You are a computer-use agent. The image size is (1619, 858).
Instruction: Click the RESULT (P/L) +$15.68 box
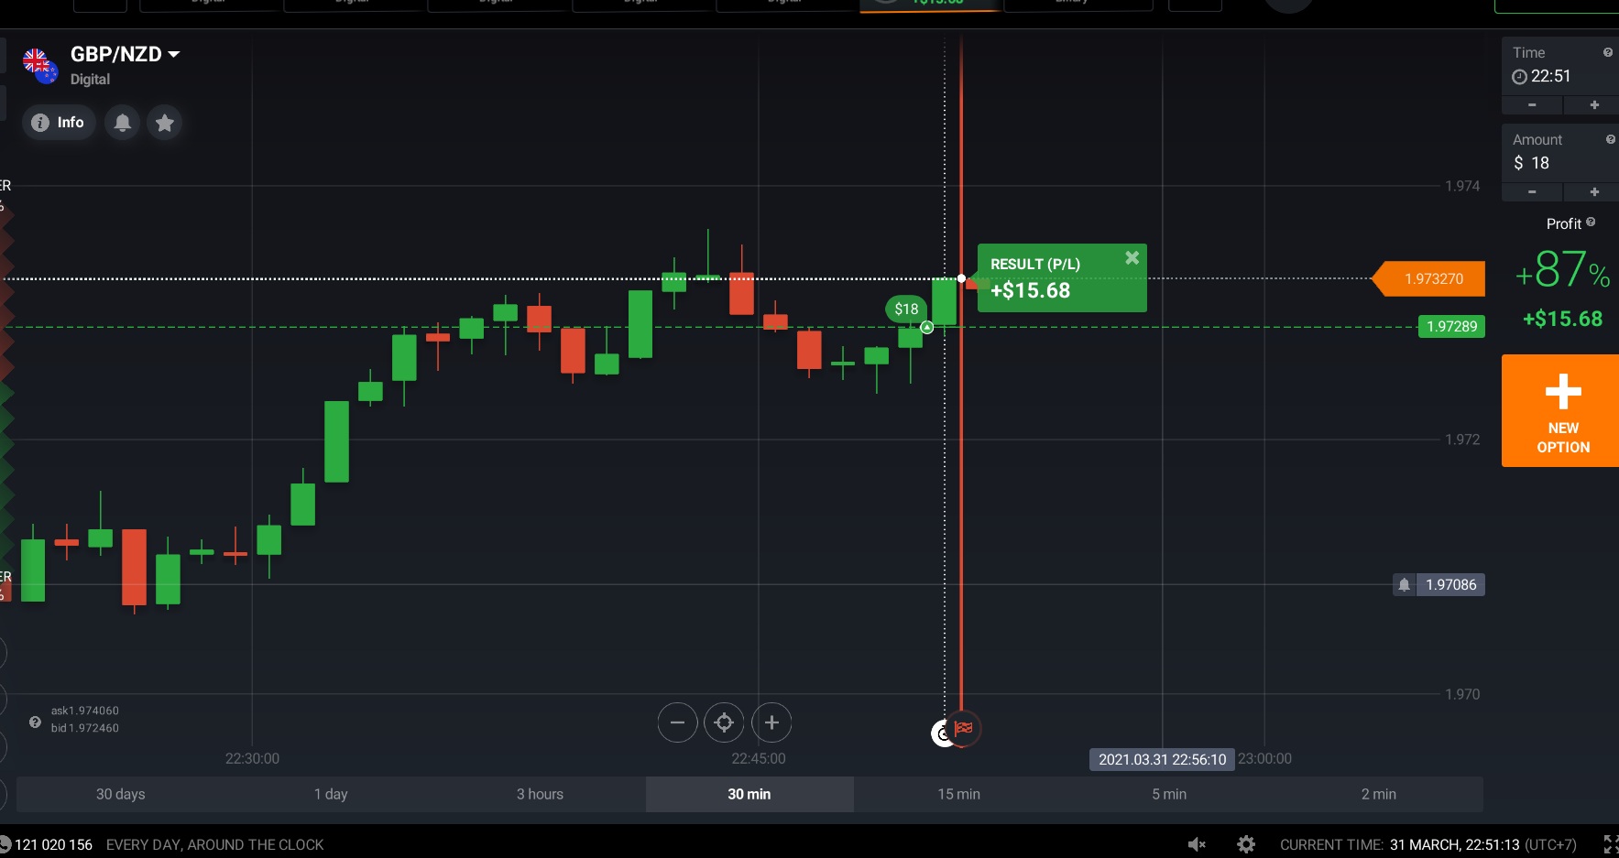click(x=1062, y=278)
